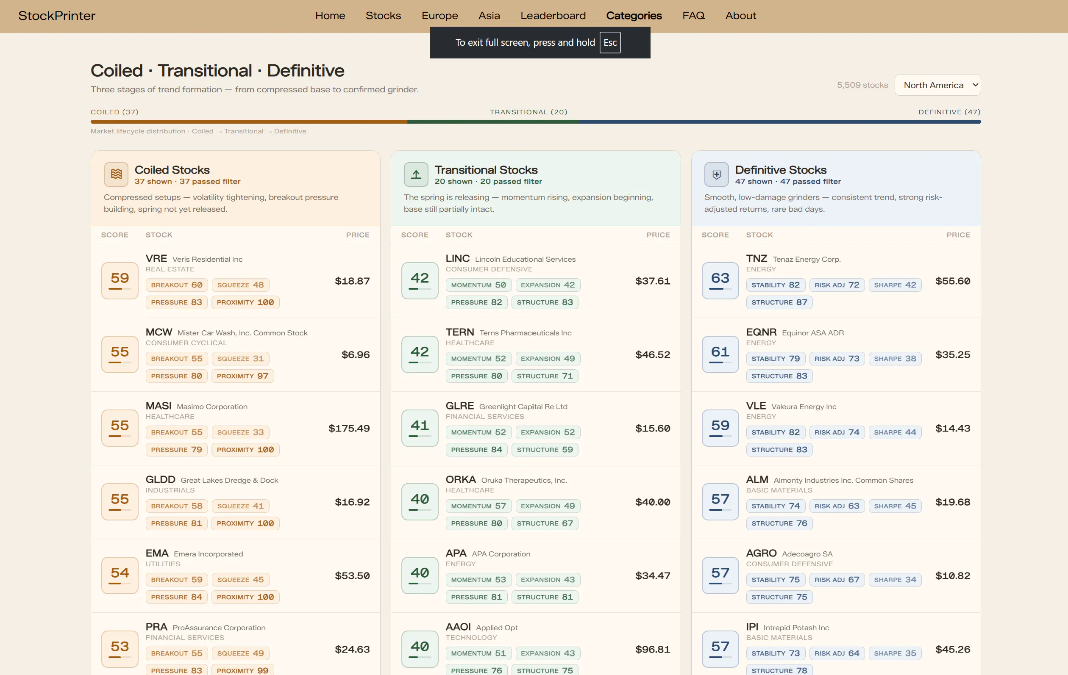Click the DEFINITIVE (47) label
Image resolution: width=1068 pixels, height=675 pixels.
click(949, 112)
